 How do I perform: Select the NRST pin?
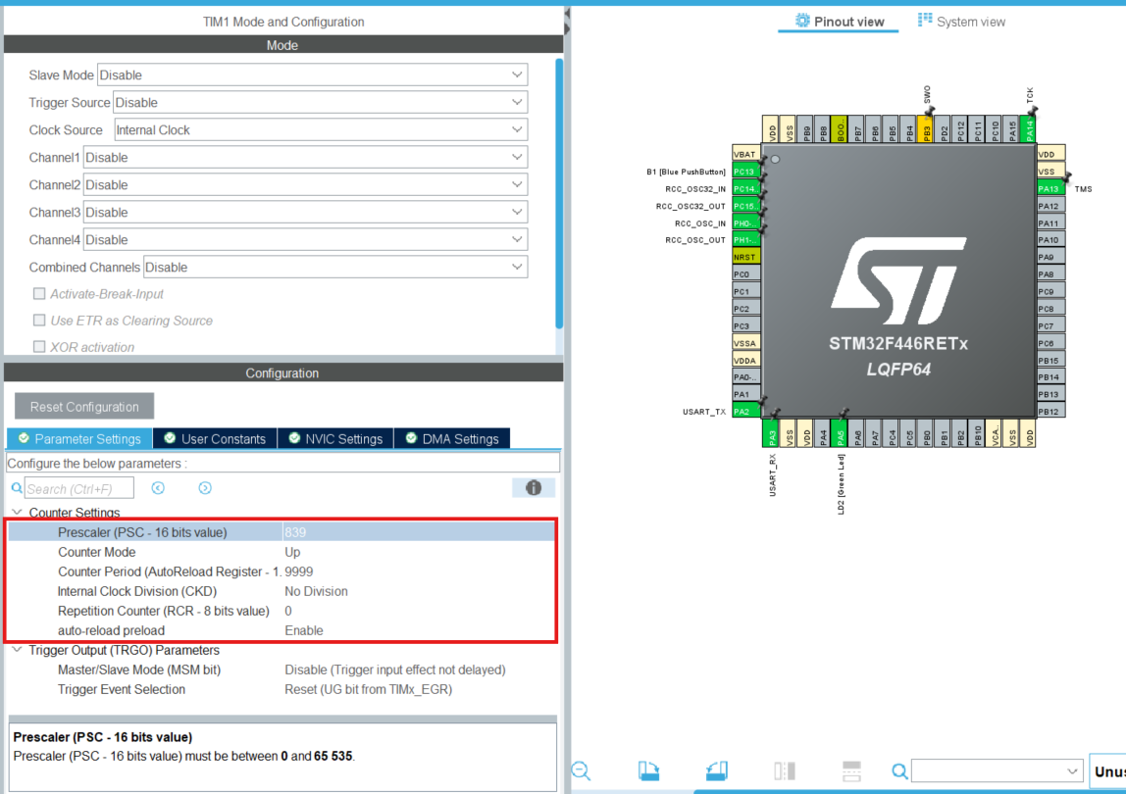click(745, 257)
